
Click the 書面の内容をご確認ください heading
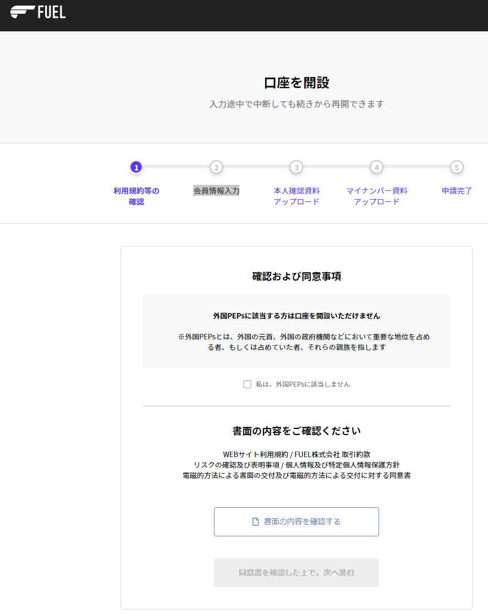[297, 430]
